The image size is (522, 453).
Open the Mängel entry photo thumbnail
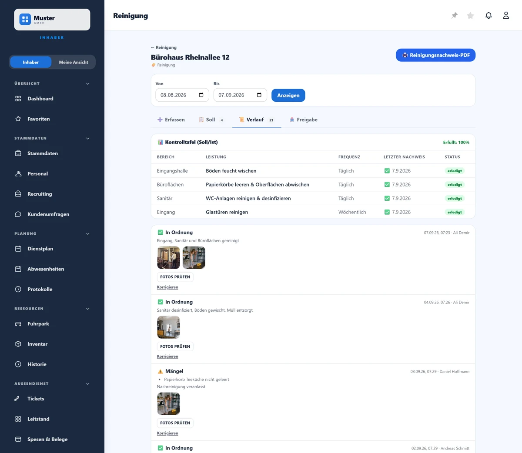(x=168, y=404)
